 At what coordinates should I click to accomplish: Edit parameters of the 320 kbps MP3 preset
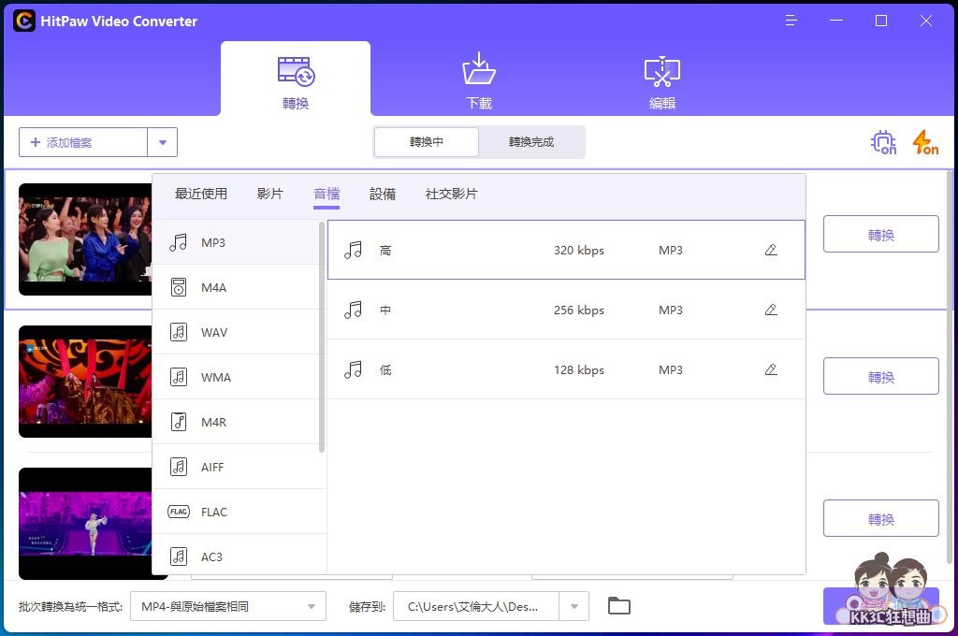(x=770, y=250)
